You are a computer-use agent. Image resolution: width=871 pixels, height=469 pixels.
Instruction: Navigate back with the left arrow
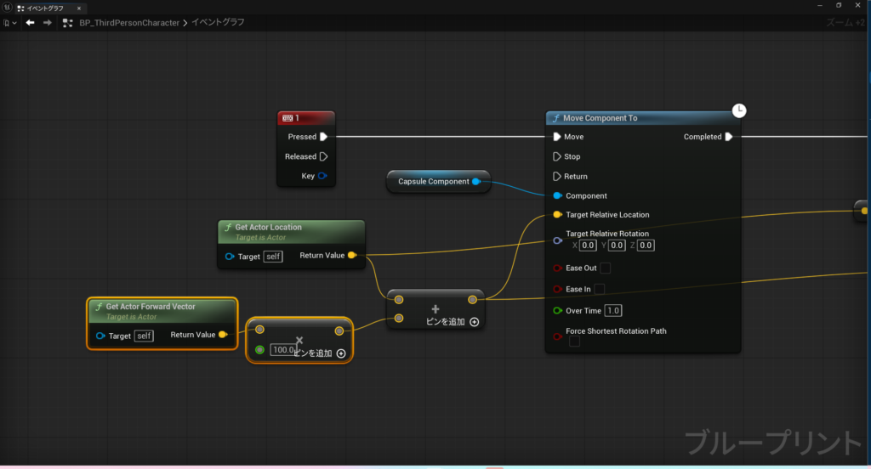30,23
